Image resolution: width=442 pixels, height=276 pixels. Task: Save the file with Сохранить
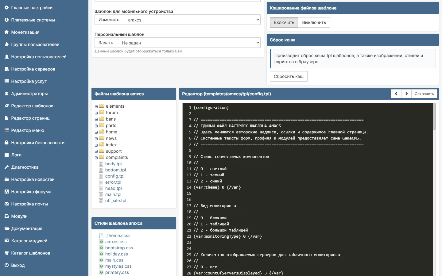(x=424, y=94)
